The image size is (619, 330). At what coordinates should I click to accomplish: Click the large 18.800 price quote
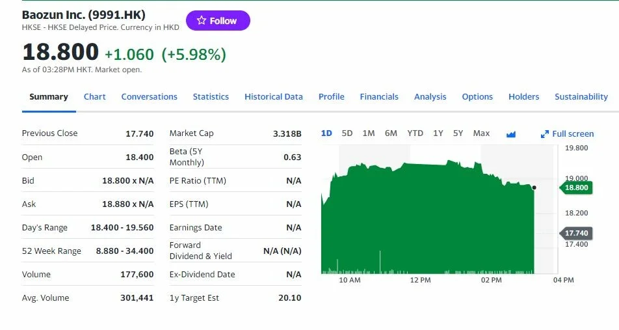(60, 52)
